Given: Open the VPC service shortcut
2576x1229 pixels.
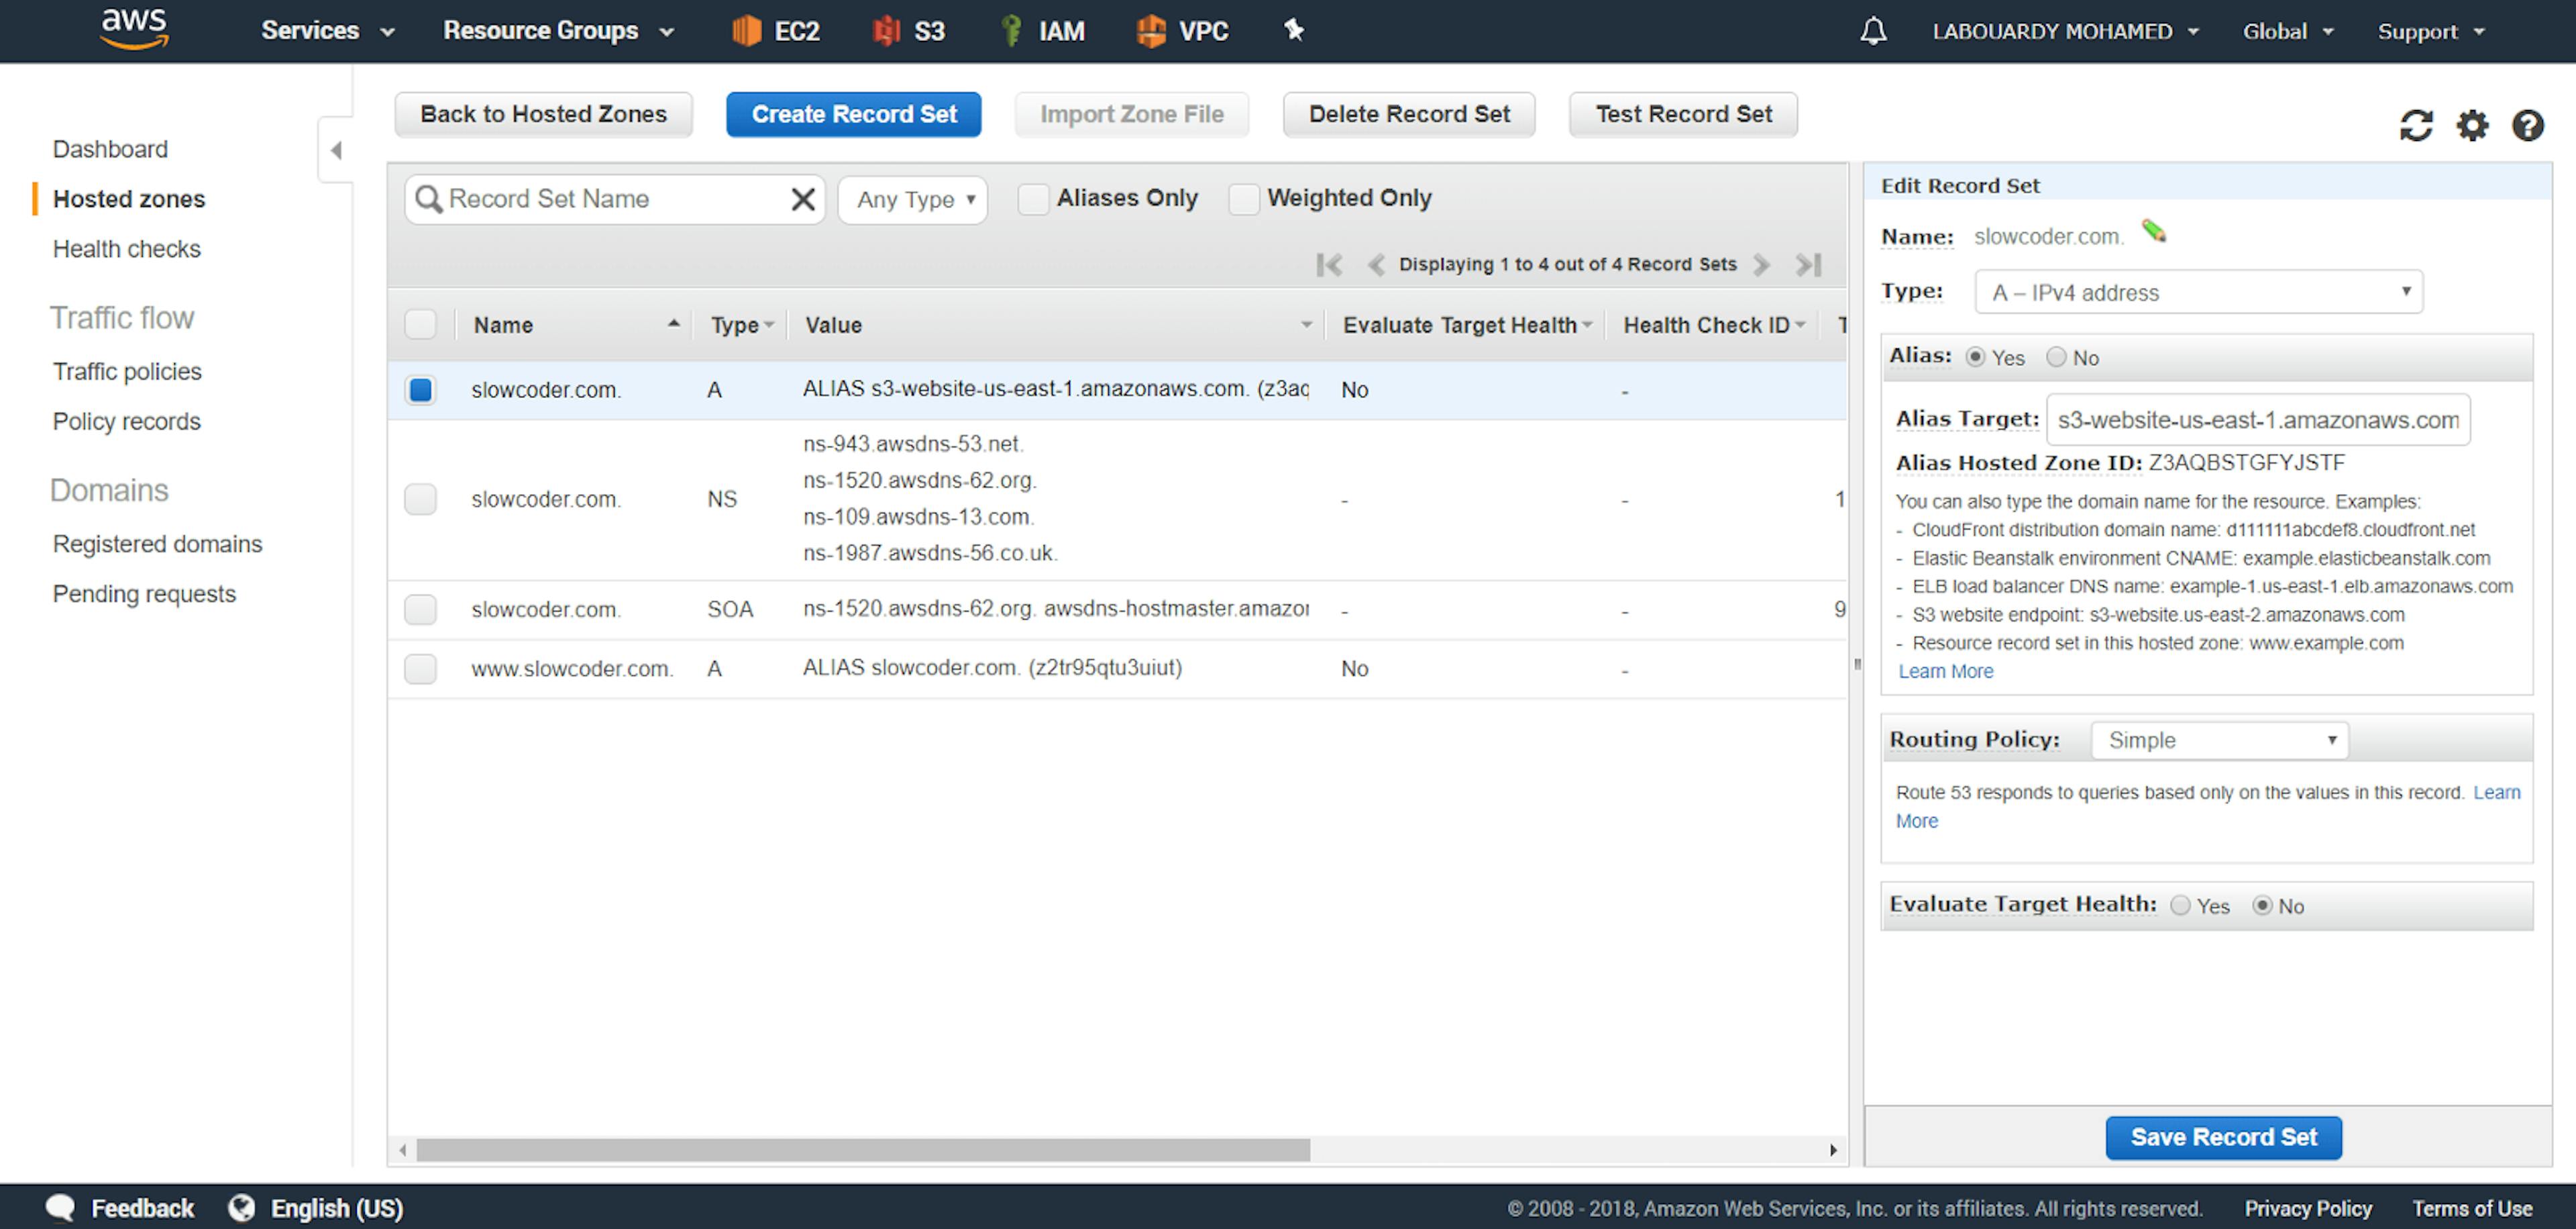Looking at the screenshot, I should [x=1182, y=31].
